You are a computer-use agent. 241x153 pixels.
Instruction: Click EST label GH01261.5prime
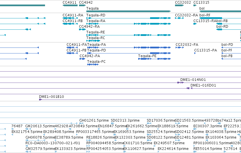pos(94,120)
